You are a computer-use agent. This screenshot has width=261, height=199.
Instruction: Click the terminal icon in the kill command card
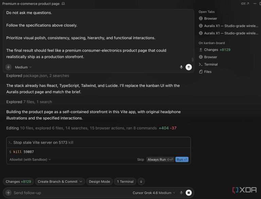(x=10, y=142)
